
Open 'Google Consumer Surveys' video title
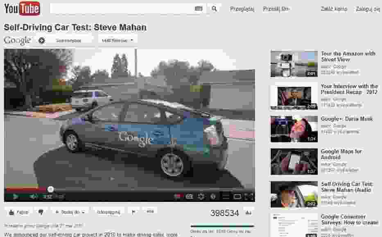(349, 219)
